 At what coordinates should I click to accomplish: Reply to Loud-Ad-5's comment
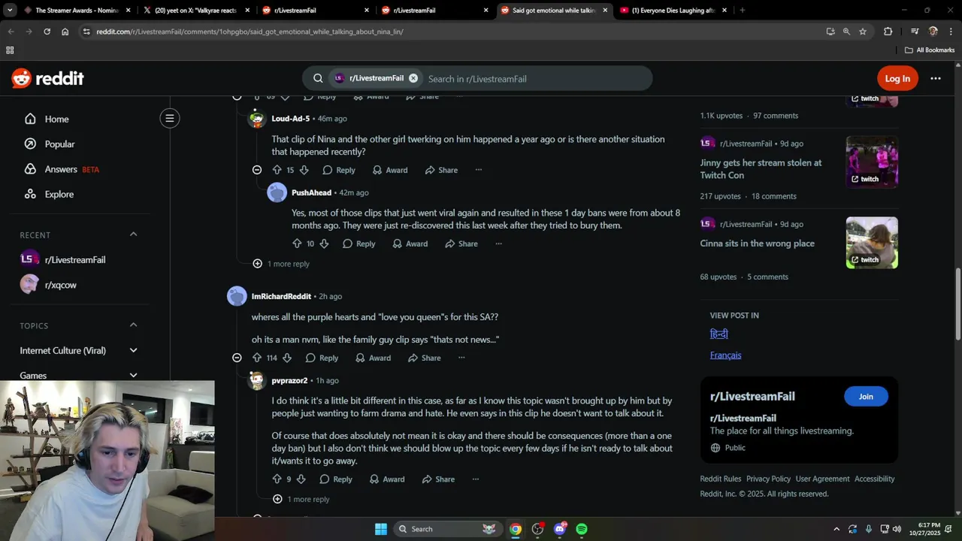tap(339, 171)
